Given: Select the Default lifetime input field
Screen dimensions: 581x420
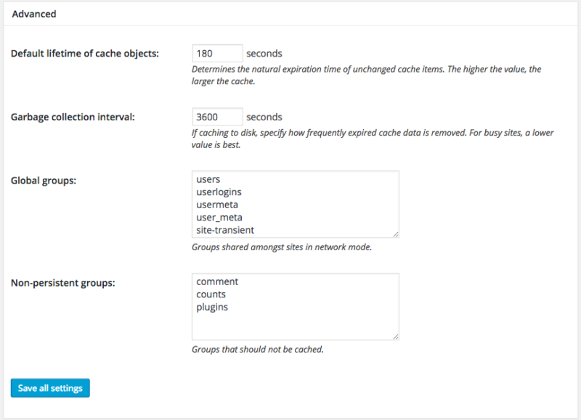Looking at the screenshot, I should (218, 52).
